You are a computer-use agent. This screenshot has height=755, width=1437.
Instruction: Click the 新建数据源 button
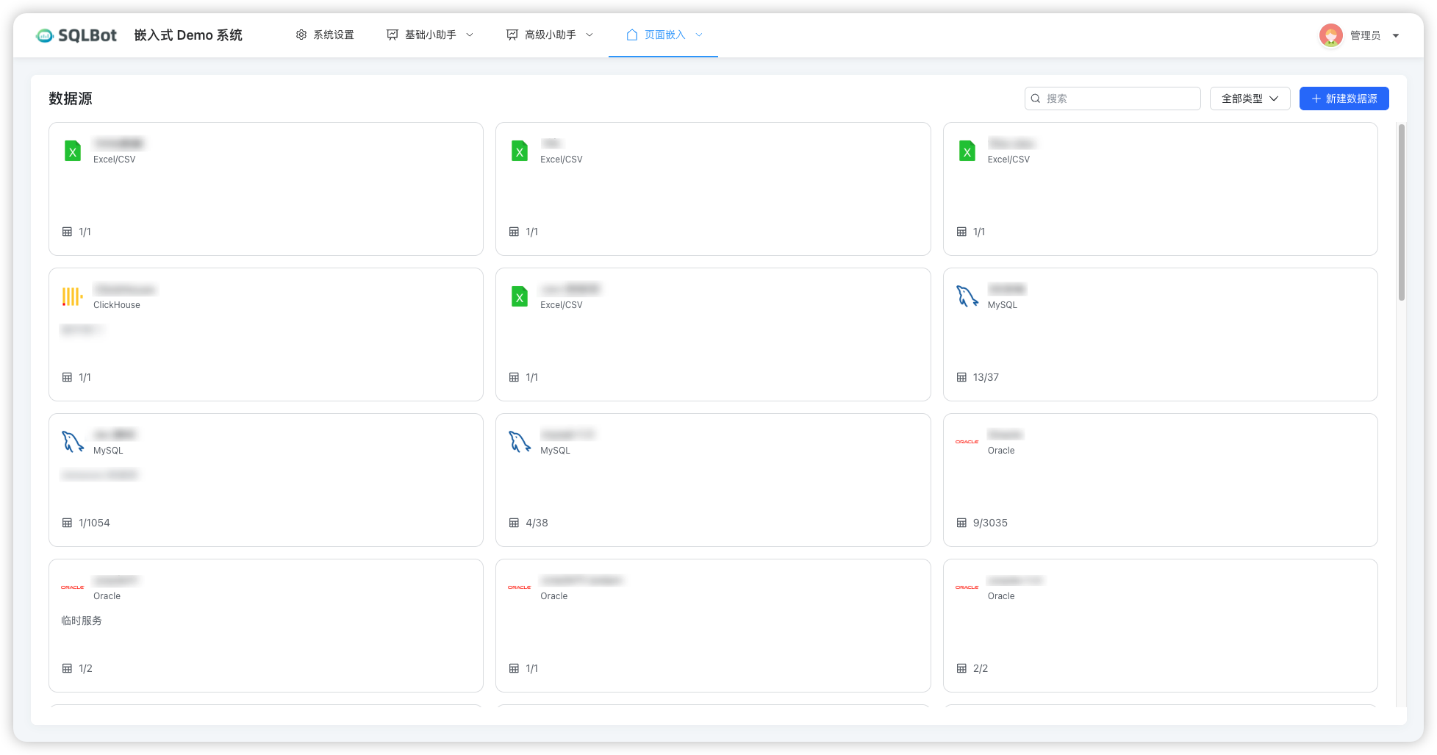click(1344, 98)
